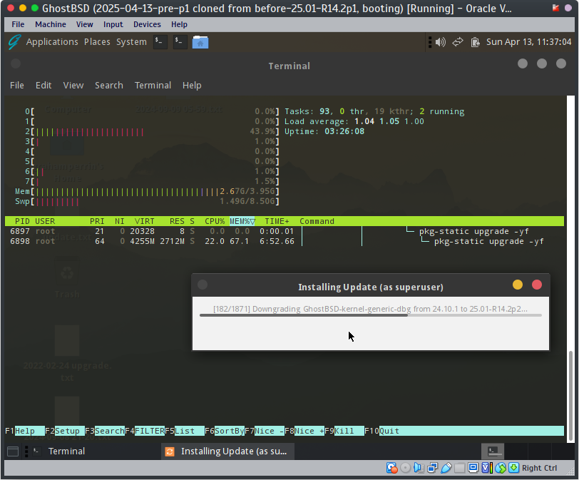
Task: Click F10 Quit in htop footer
Action: pos(382,431)
